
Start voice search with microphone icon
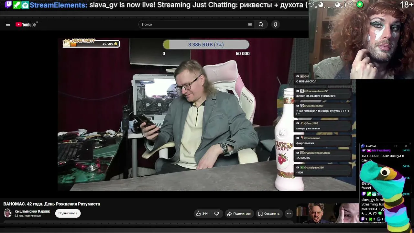click(x=276, y=24)
